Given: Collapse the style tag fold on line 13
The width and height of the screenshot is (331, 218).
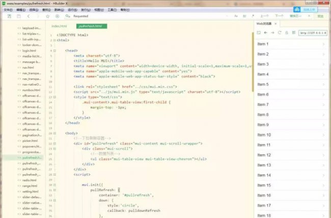Looking at the screenshot, I should (x=54, y=97).
